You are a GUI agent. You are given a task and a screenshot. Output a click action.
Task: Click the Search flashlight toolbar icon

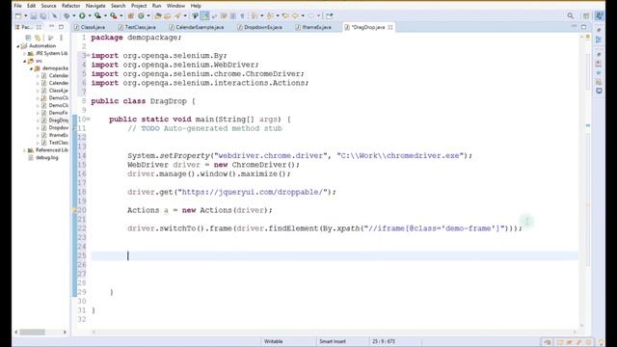pos(177,15)
